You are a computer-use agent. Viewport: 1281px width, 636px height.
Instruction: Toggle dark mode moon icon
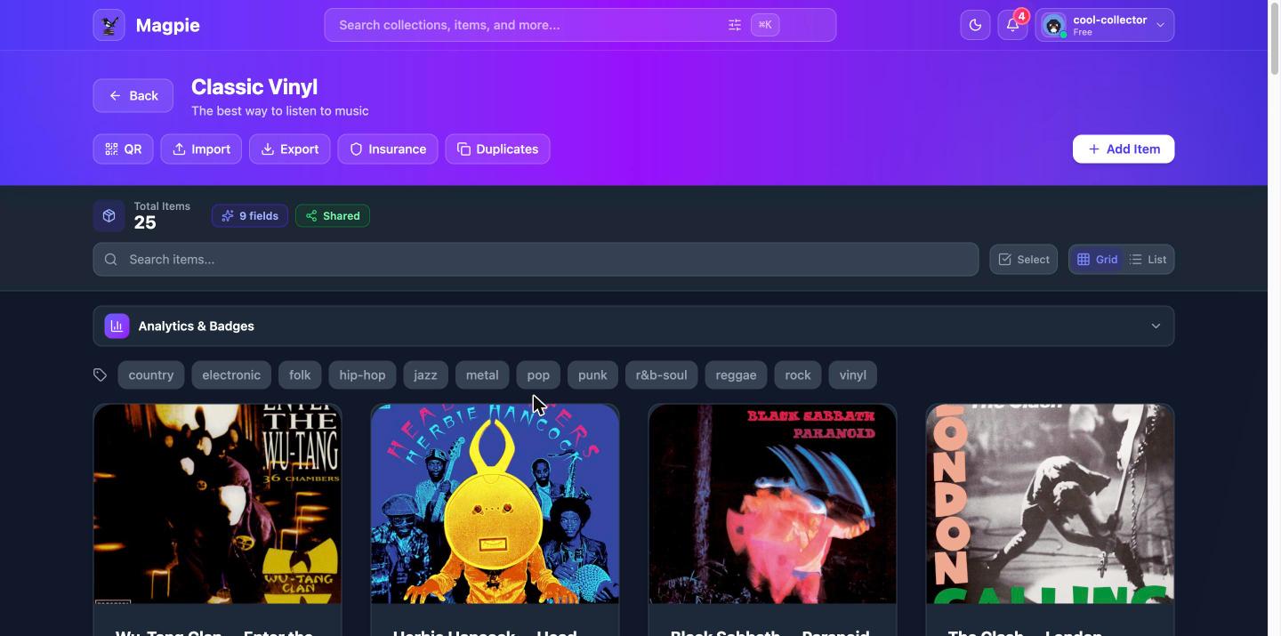point(975,25)
